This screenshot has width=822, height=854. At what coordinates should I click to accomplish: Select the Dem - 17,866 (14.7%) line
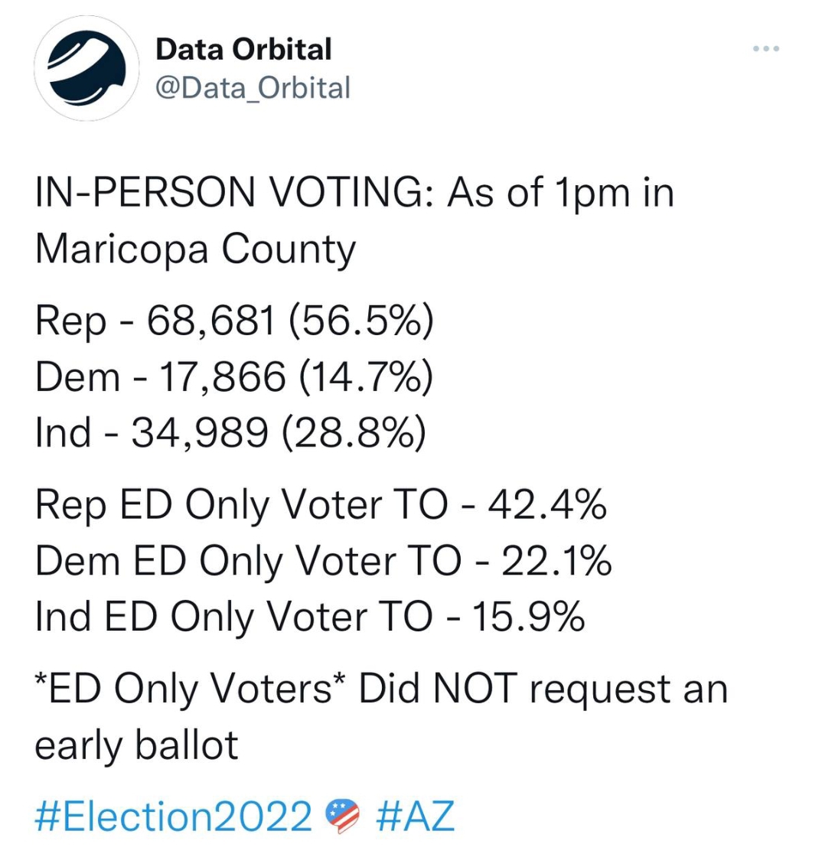coord(234,377)
